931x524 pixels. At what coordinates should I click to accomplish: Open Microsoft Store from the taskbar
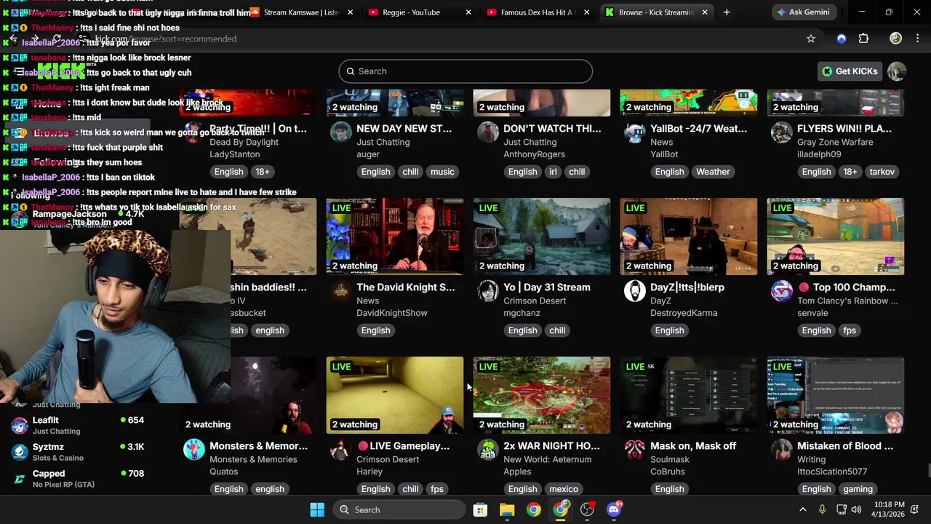pyautogui.click(x=480, y=509)
